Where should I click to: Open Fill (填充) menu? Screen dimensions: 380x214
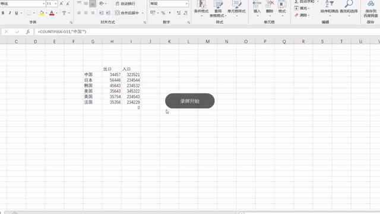[302, 8]
